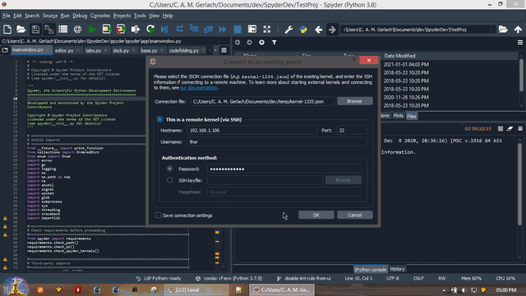The width and height of the screenshot is (526, 296).
Task: Cancel the kernel connection dialog
Action: (354, 215)
